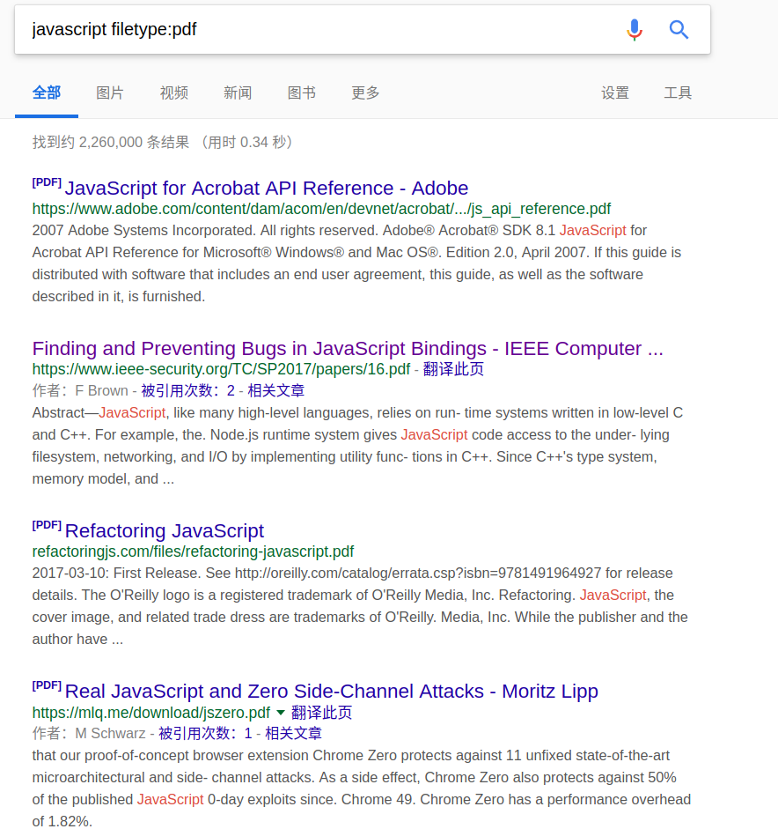
Task: Click author text 作者：M Schwarz
Action: pos(89,733)
